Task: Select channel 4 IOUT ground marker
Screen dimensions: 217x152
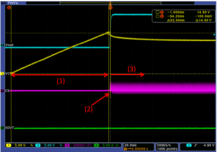Action: point(3,128)
